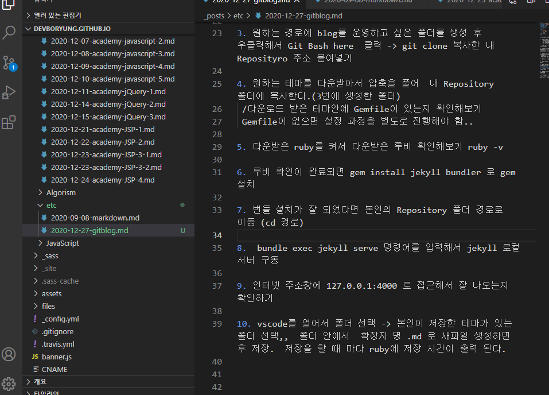The width and height of the screenshot is (549, 395).
Task: Click the markdown icon beside 2020-09-08-markdown.md
Action: pos(44,218)
